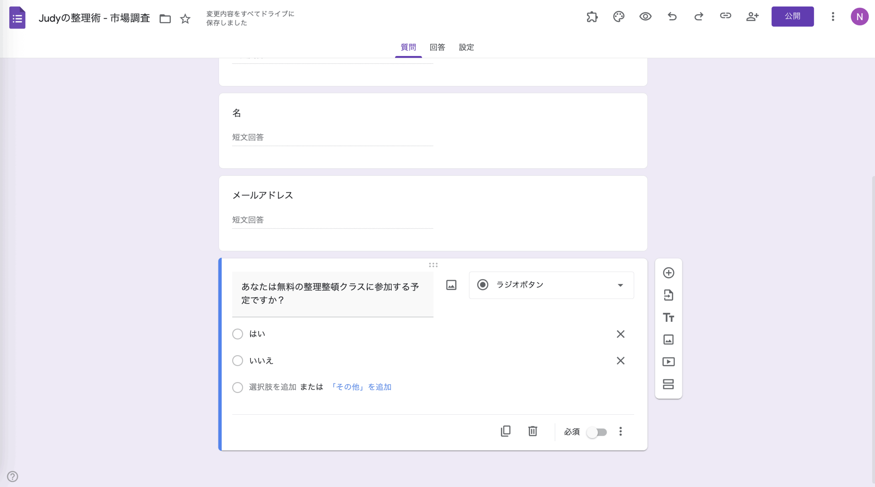Viewport: 875px width, 487px height.
Task: Click the 公開 publish button
Action: click(x=792, y=16)
